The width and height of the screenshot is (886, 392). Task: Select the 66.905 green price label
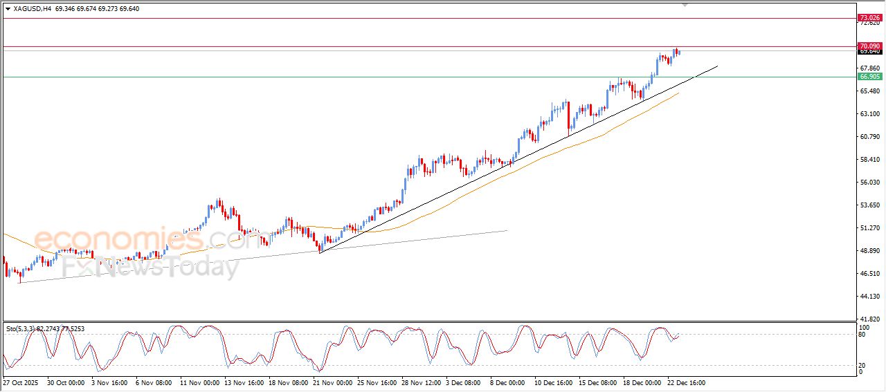(x=869, y=77)
